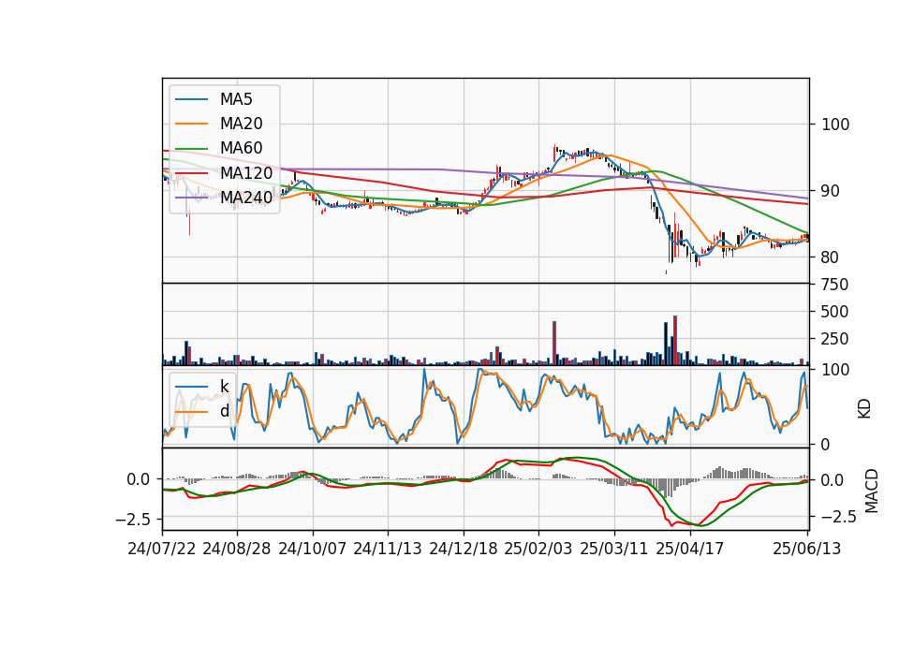The image size is (899, 646).
Task: Click the 25/03/11 date label
Action: pos(614,549)
